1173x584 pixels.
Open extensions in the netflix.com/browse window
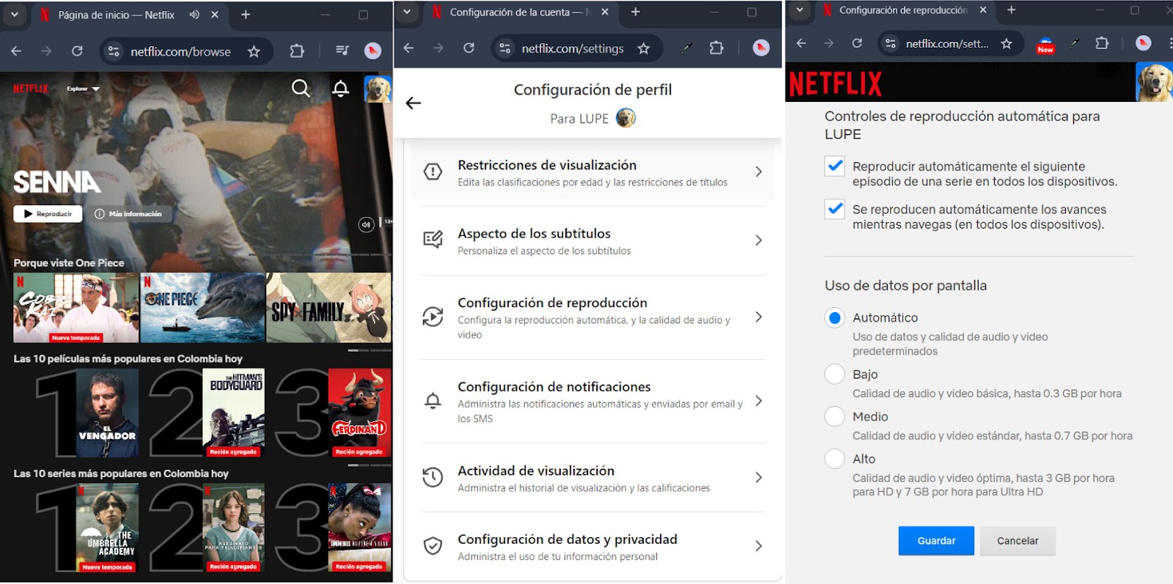point(296,51)
